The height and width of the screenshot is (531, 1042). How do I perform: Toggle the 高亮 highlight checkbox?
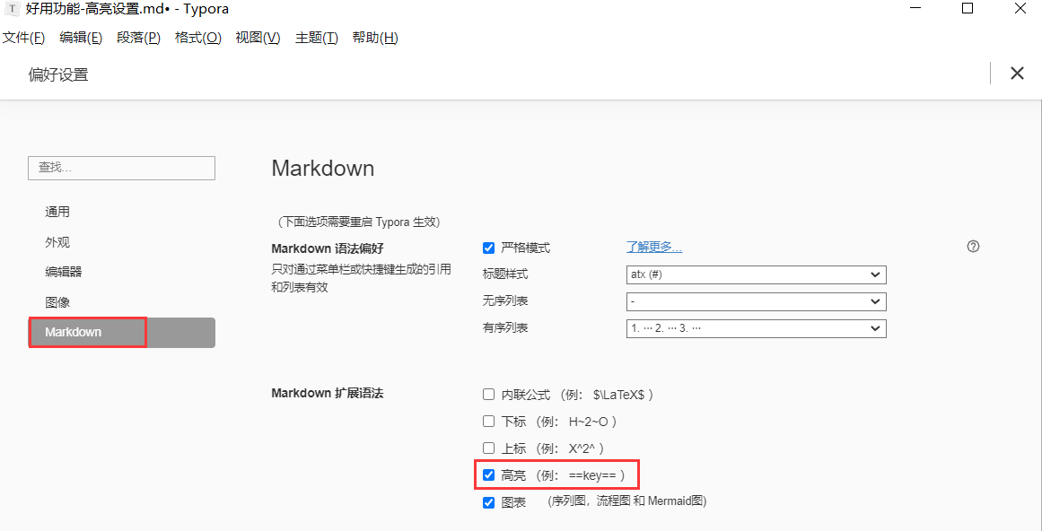click(x=488, y=475)
